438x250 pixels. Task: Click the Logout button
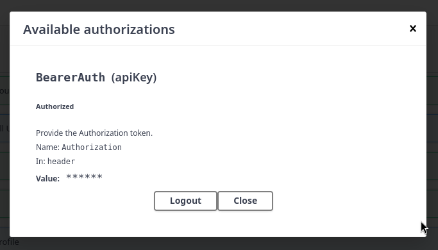[185, 201]
